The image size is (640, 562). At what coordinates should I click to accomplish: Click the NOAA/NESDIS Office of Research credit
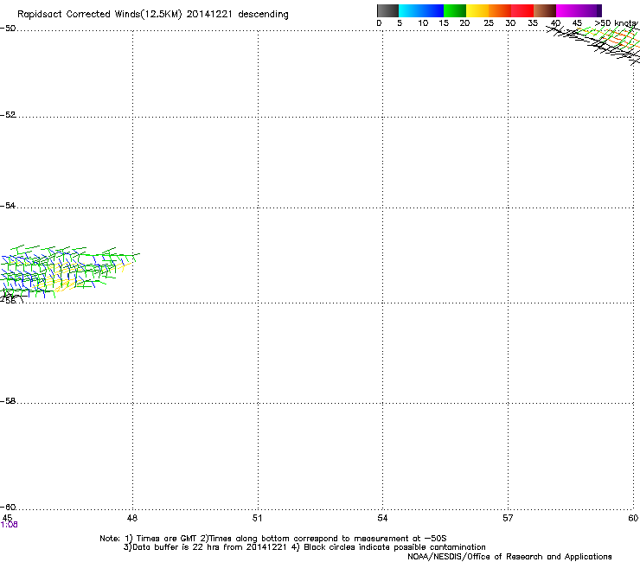(x=509, y=557)
